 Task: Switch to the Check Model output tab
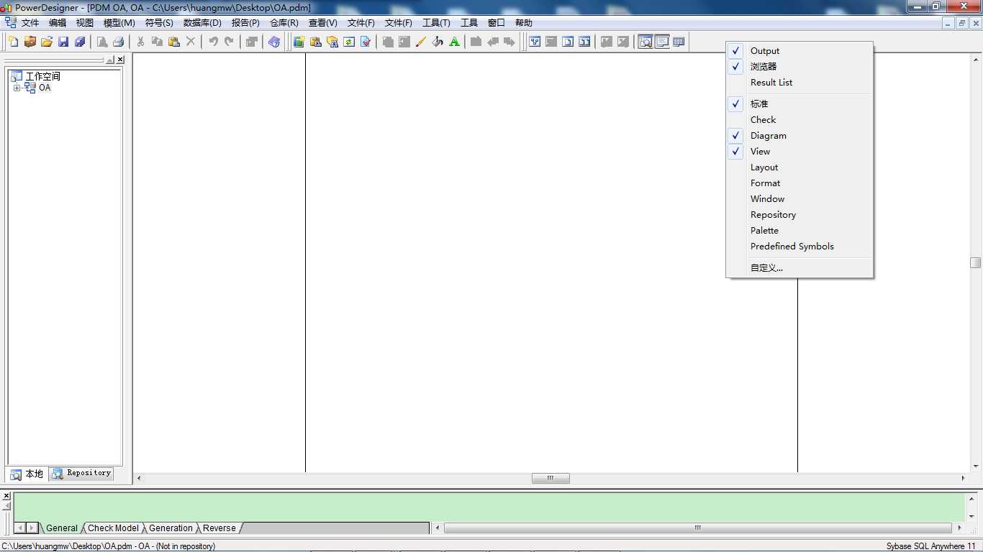(114, 528)
